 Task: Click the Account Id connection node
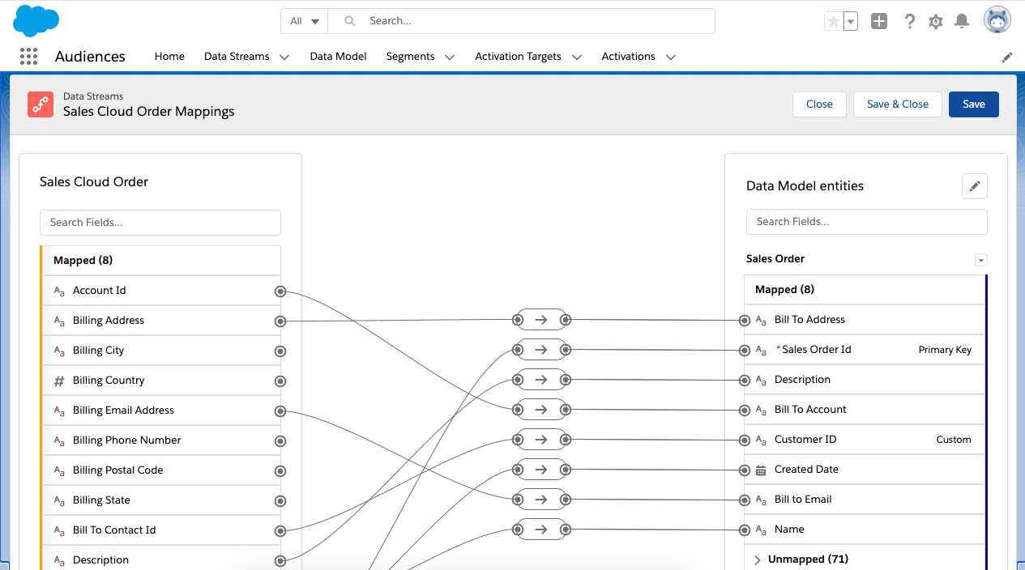(x=280, y=291)
